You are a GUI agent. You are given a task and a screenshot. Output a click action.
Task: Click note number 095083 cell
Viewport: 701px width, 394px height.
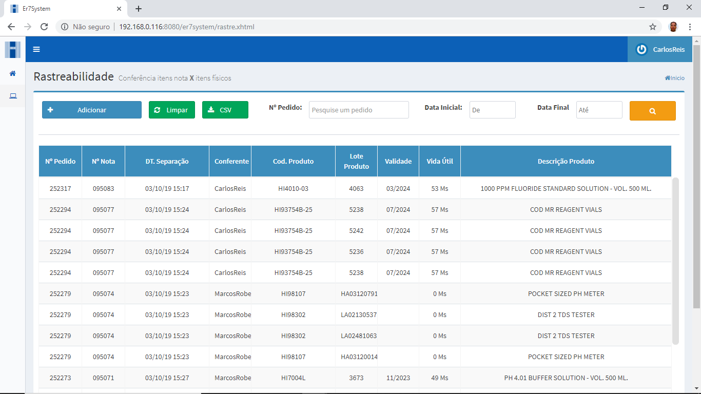click(104, 188)
